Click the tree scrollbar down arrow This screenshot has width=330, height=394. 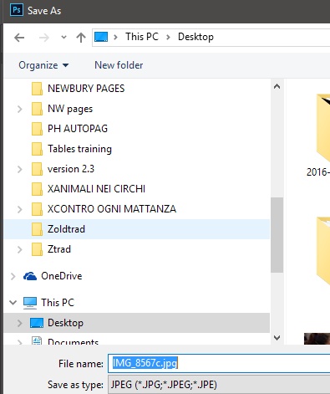tap(277, 338)
